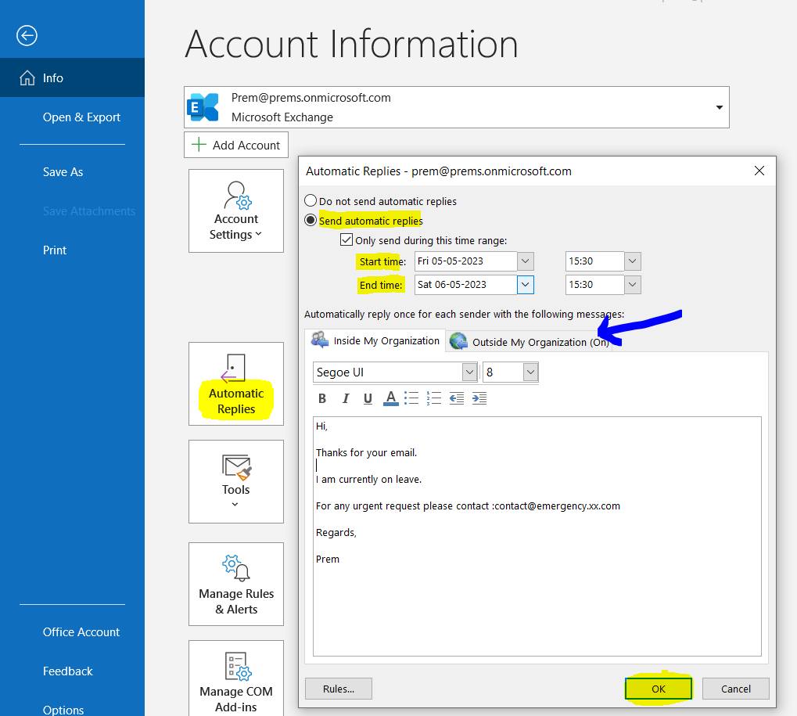This screenshot has height=716, width=797.
Task: Click the Automatic Replies tile
Action: [x=236, y=384]
